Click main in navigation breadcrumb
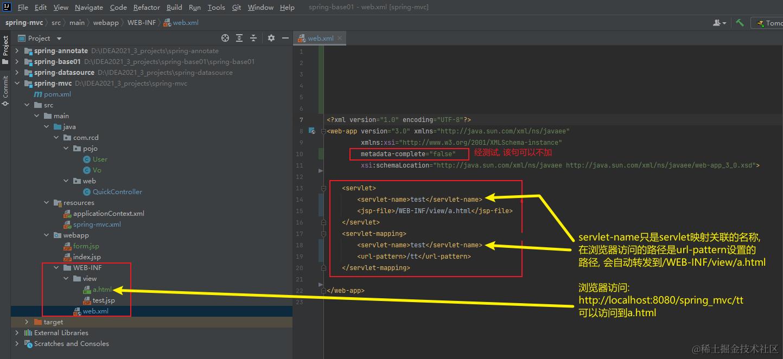 77,23
